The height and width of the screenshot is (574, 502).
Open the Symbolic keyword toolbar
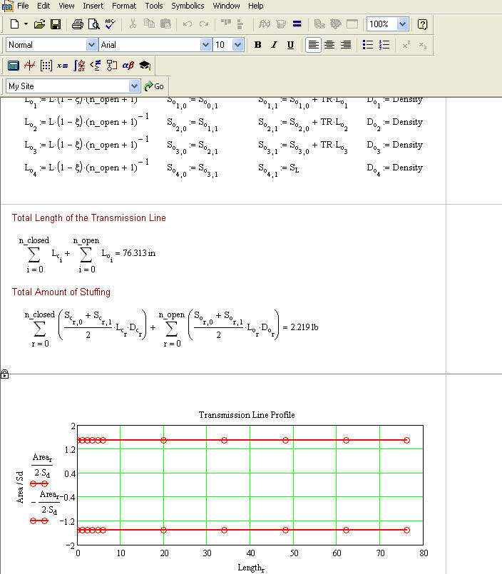pyautogui.click(x=145, y=66)
